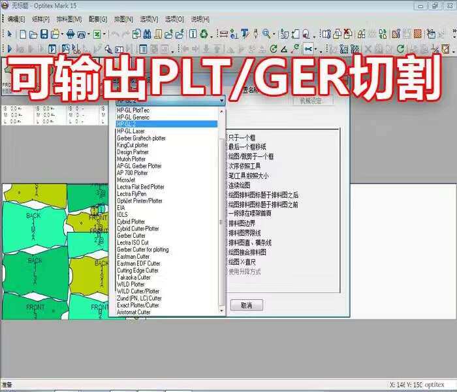The height and width of the screenshot is (392, 457).
Task: Open the 排图[N] menu
Action: (123, 19)
